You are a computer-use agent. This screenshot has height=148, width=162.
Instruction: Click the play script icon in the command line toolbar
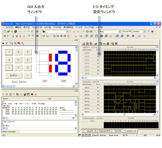tap(3, 94)
